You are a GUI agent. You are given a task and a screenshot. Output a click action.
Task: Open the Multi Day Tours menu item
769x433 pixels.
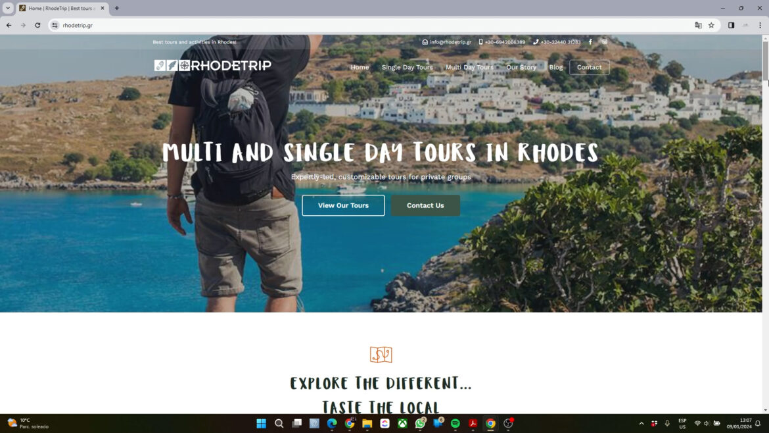(x=469, y=67)
